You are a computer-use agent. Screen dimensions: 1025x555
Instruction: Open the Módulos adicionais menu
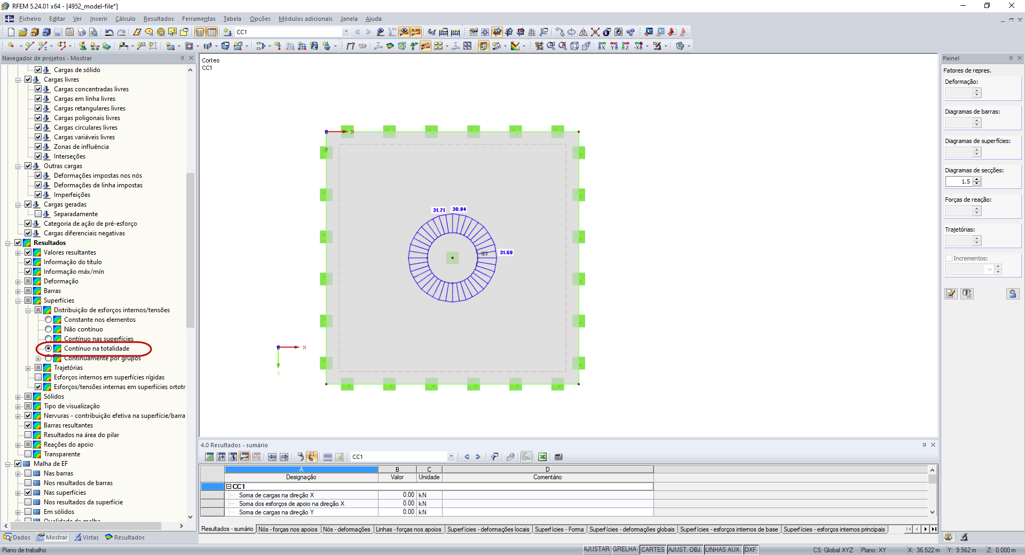point(305,19)
